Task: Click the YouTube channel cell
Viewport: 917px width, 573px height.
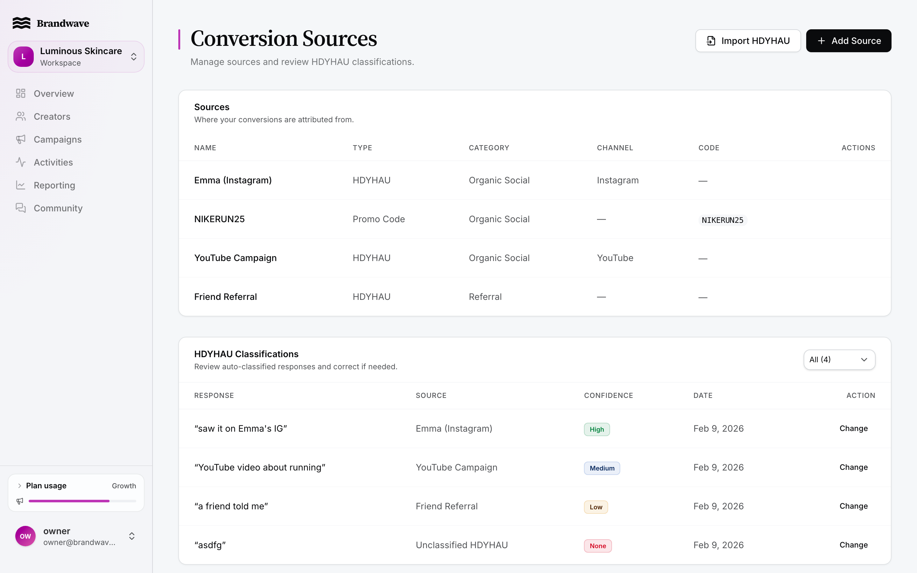Action: coord(615,258)
